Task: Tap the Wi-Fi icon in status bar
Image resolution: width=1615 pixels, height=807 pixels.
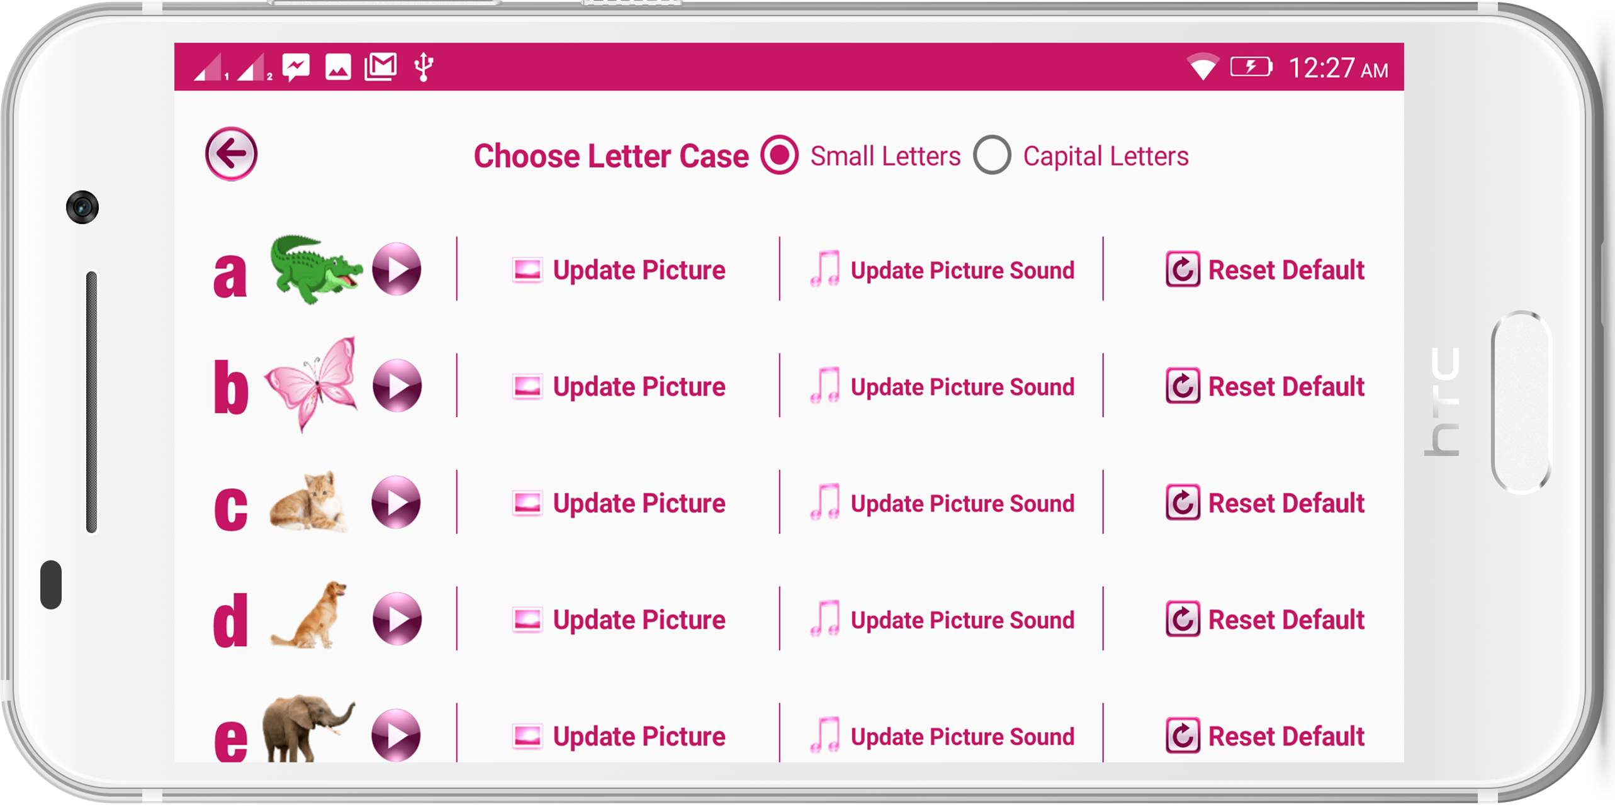Action: click(x=1202, y=67)
